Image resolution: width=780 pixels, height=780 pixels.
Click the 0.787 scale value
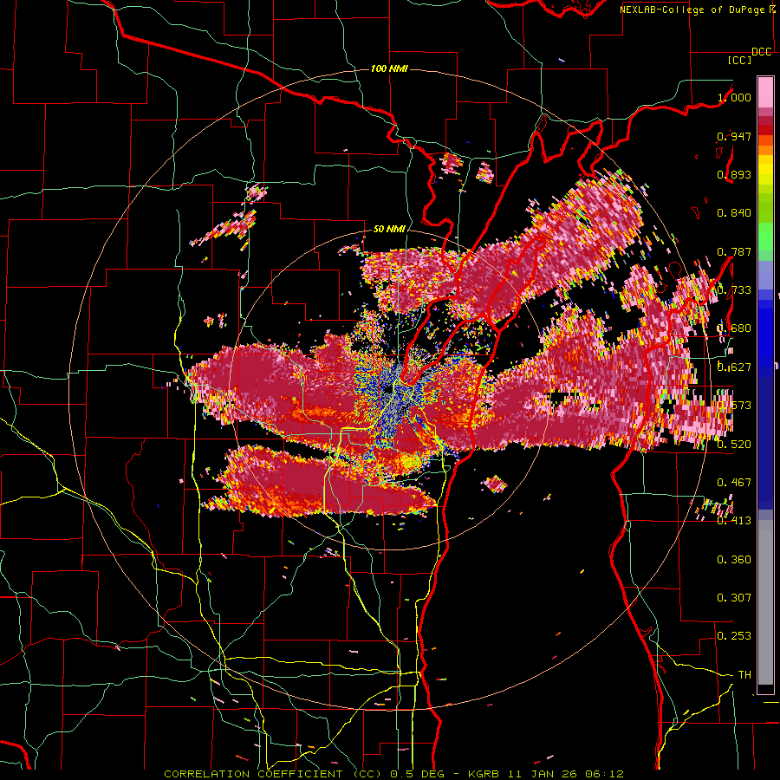click(734, 251)
